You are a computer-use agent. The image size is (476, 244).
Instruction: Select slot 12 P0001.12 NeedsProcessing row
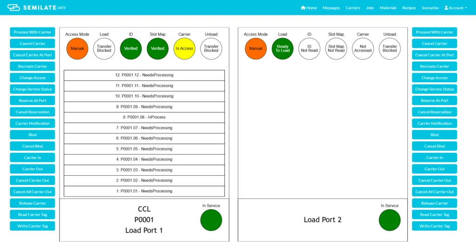click(144, 75)
